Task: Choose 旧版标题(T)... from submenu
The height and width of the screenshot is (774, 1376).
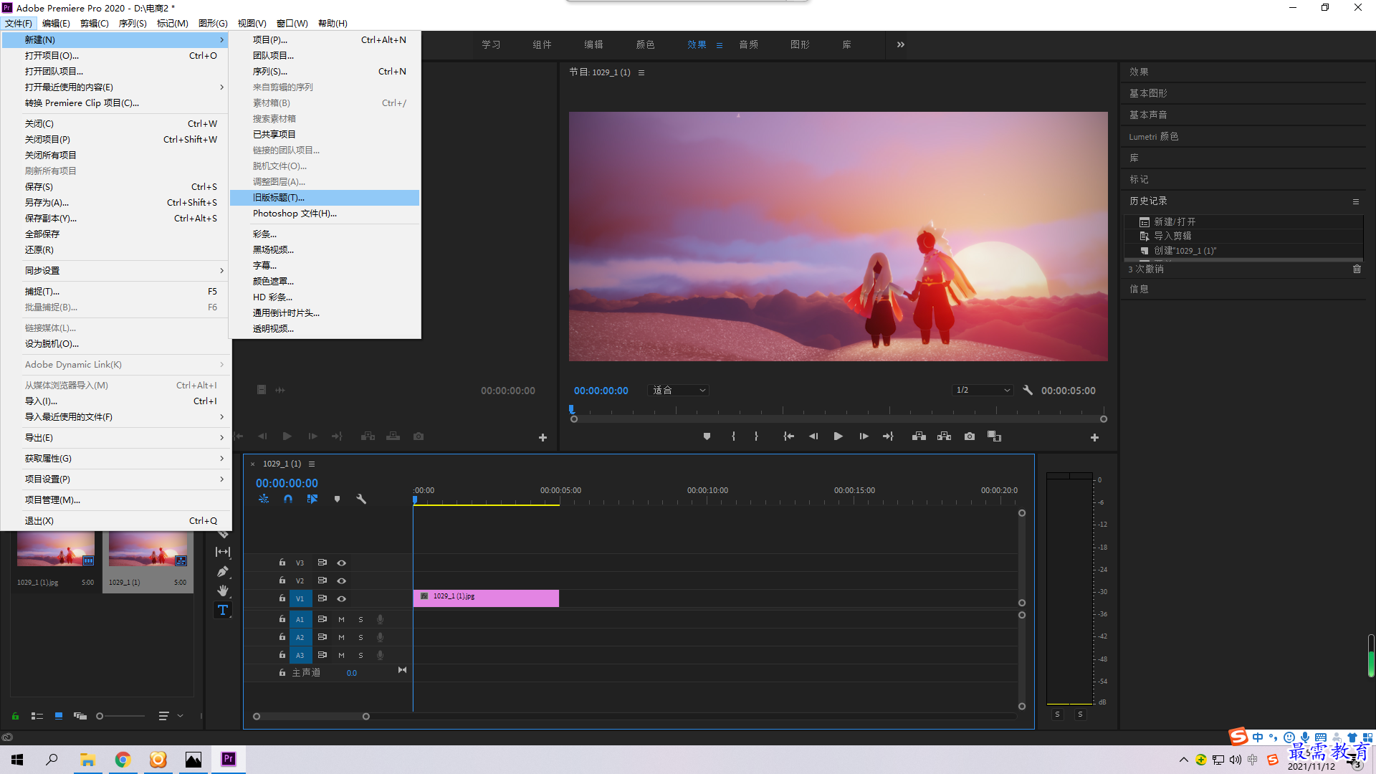Action: pos(325,197)
